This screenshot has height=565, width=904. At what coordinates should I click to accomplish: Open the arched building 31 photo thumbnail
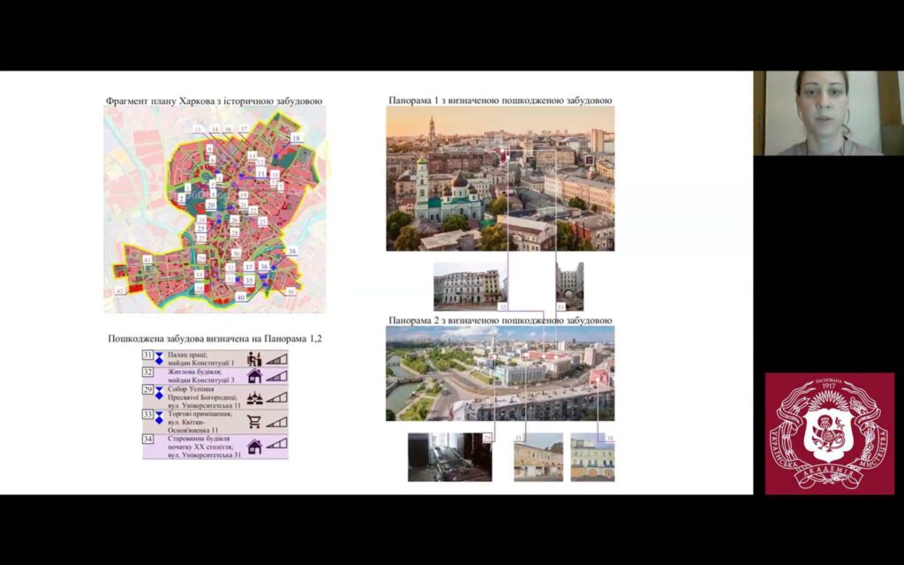point(569,287)
